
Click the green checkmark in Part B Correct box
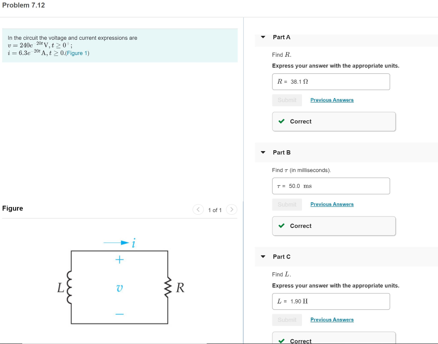281,225
